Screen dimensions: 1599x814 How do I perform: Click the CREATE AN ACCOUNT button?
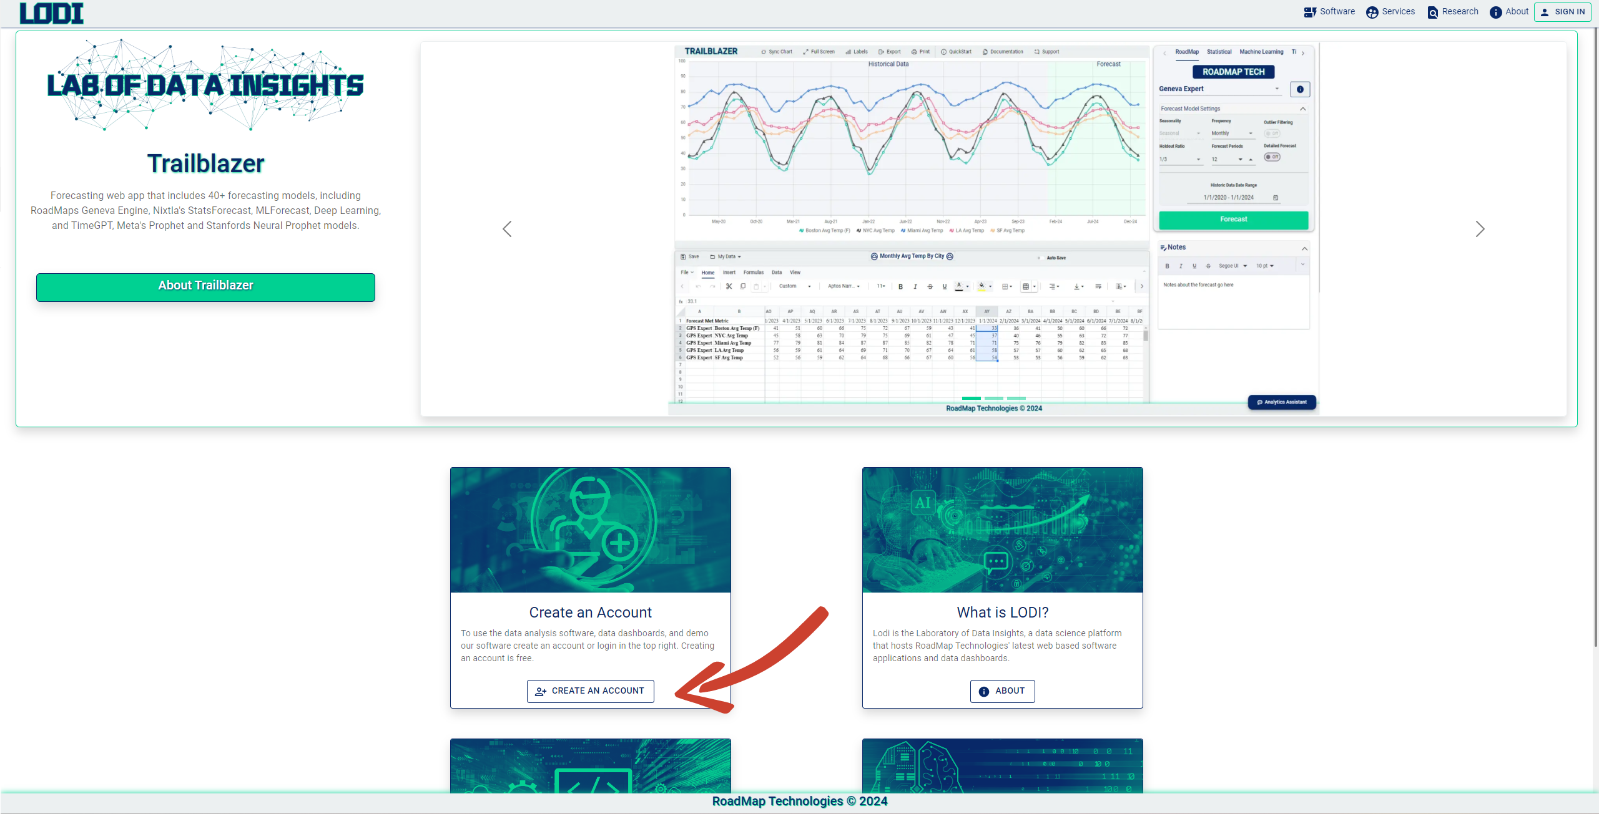pyautogui.click(x=591, y=691)
